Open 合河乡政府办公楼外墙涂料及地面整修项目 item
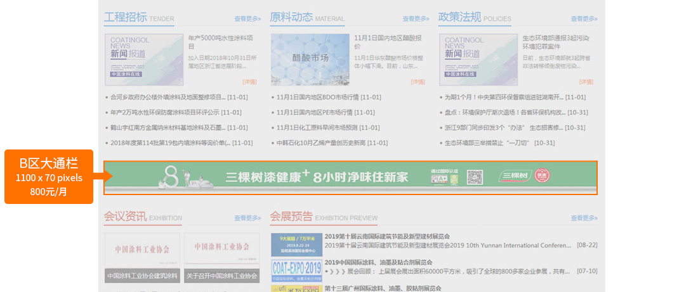 [x=179, y=98]
